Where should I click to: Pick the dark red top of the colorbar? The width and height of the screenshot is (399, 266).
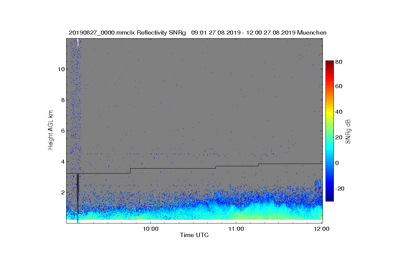click(330, 63)
